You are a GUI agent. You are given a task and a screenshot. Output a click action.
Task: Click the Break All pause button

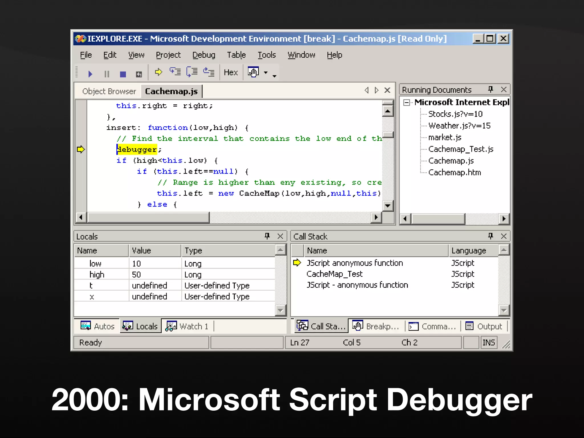107,74
